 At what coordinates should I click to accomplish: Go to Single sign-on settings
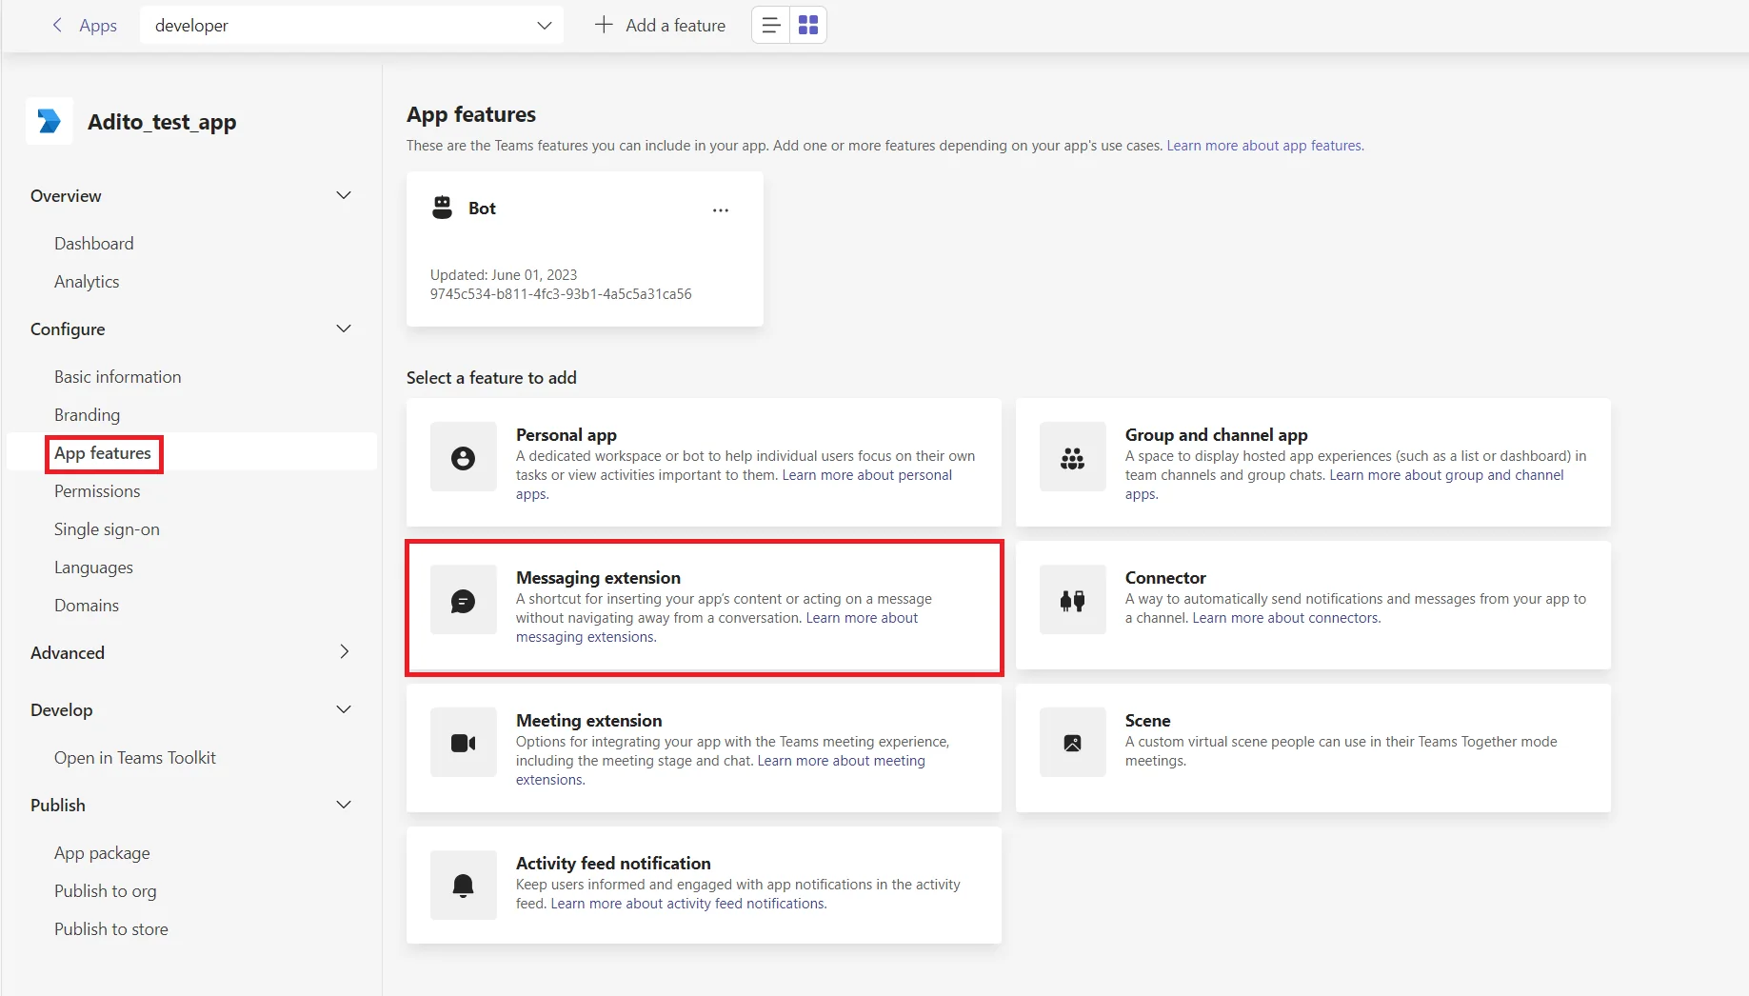point(107,529)
